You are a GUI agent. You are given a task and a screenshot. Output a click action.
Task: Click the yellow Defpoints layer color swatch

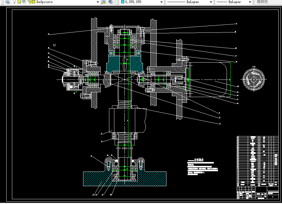34,2
